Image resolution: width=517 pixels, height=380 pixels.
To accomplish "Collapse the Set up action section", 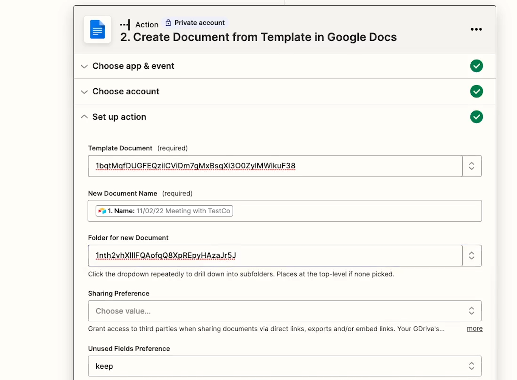I will point(285,117).
